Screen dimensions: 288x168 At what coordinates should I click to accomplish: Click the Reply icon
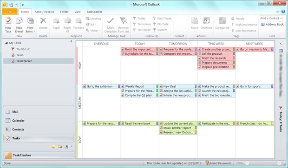(x=56, y=20)
